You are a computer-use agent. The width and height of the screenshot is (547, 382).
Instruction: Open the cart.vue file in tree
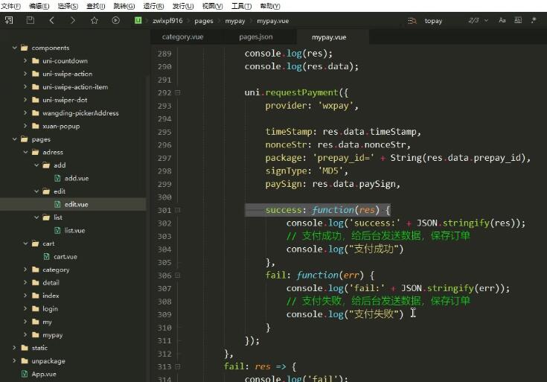pyautogui.click(x=65, y=257)
